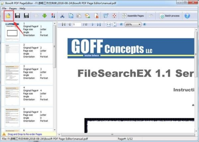Move page down with the green arrow
This screenshot has height=142, width=199.
(44, 16)
